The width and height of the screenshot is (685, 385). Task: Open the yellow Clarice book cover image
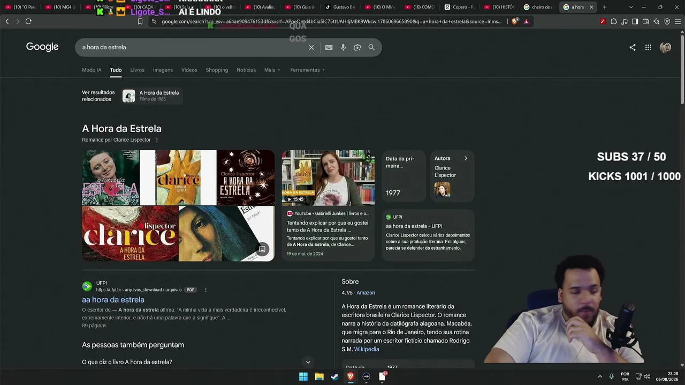pyautogui.click(x=178, y=178)
